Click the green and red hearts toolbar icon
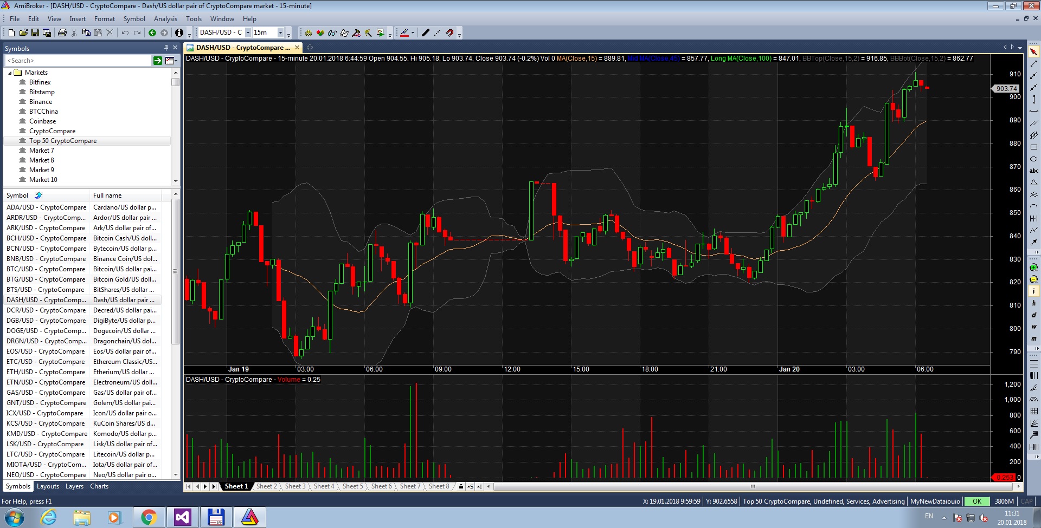 (320, 32)
